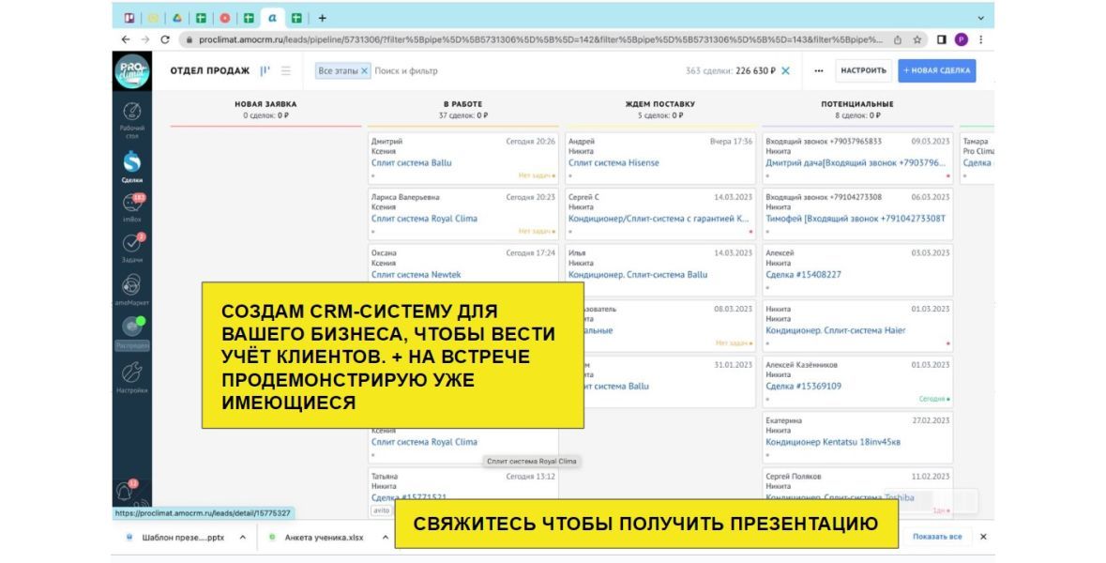The image size is (1106, 563).
Task: Open deal Сделка #15369109
Action: (803, 386)
